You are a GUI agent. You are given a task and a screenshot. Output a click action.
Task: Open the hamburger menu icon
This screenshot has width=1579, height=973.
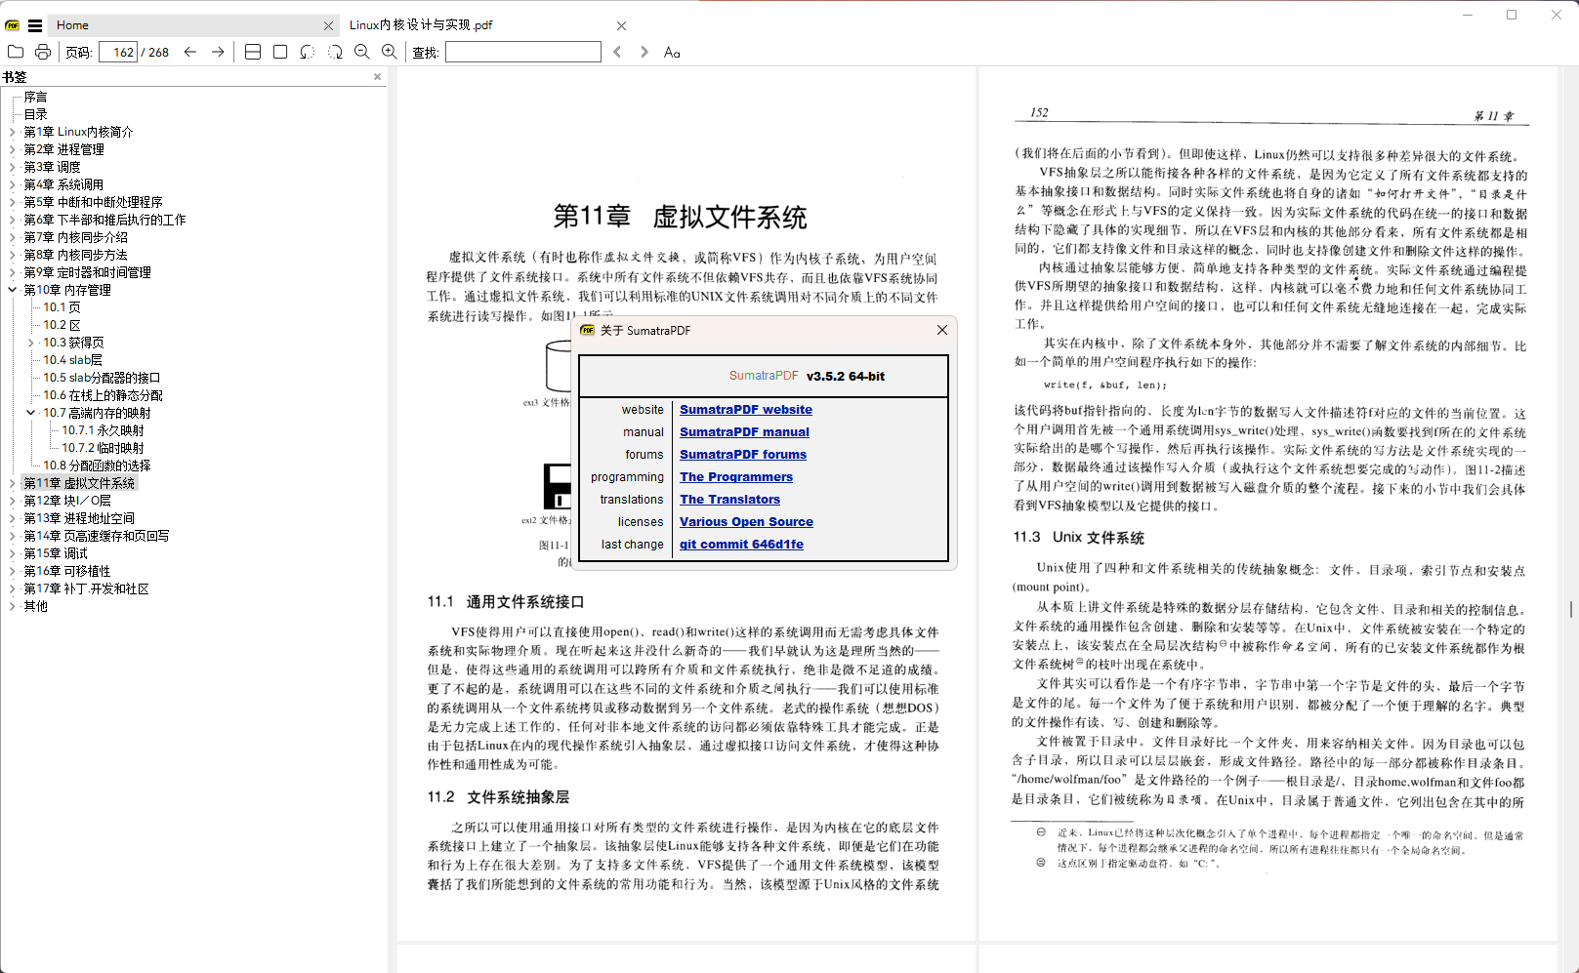tap(35, 25)
